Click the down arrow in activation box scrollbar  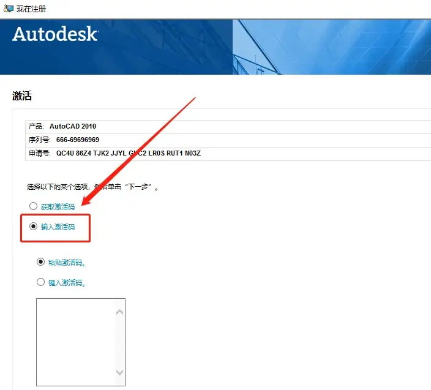pos(119,372)
